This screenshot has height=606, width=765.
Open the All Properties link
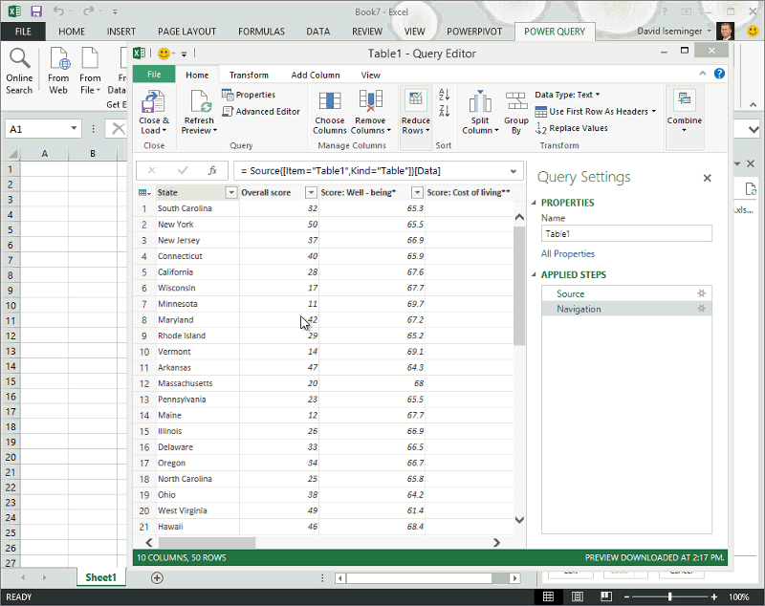tap(568, 253)
